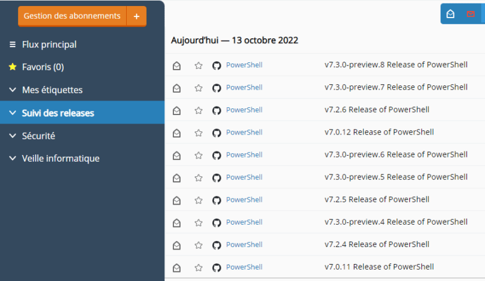This screenshot has height=281, width=485.
Task: Open article v7.3.0-preview.7 Release of PowerShell
Action: [x=396, y=87]
